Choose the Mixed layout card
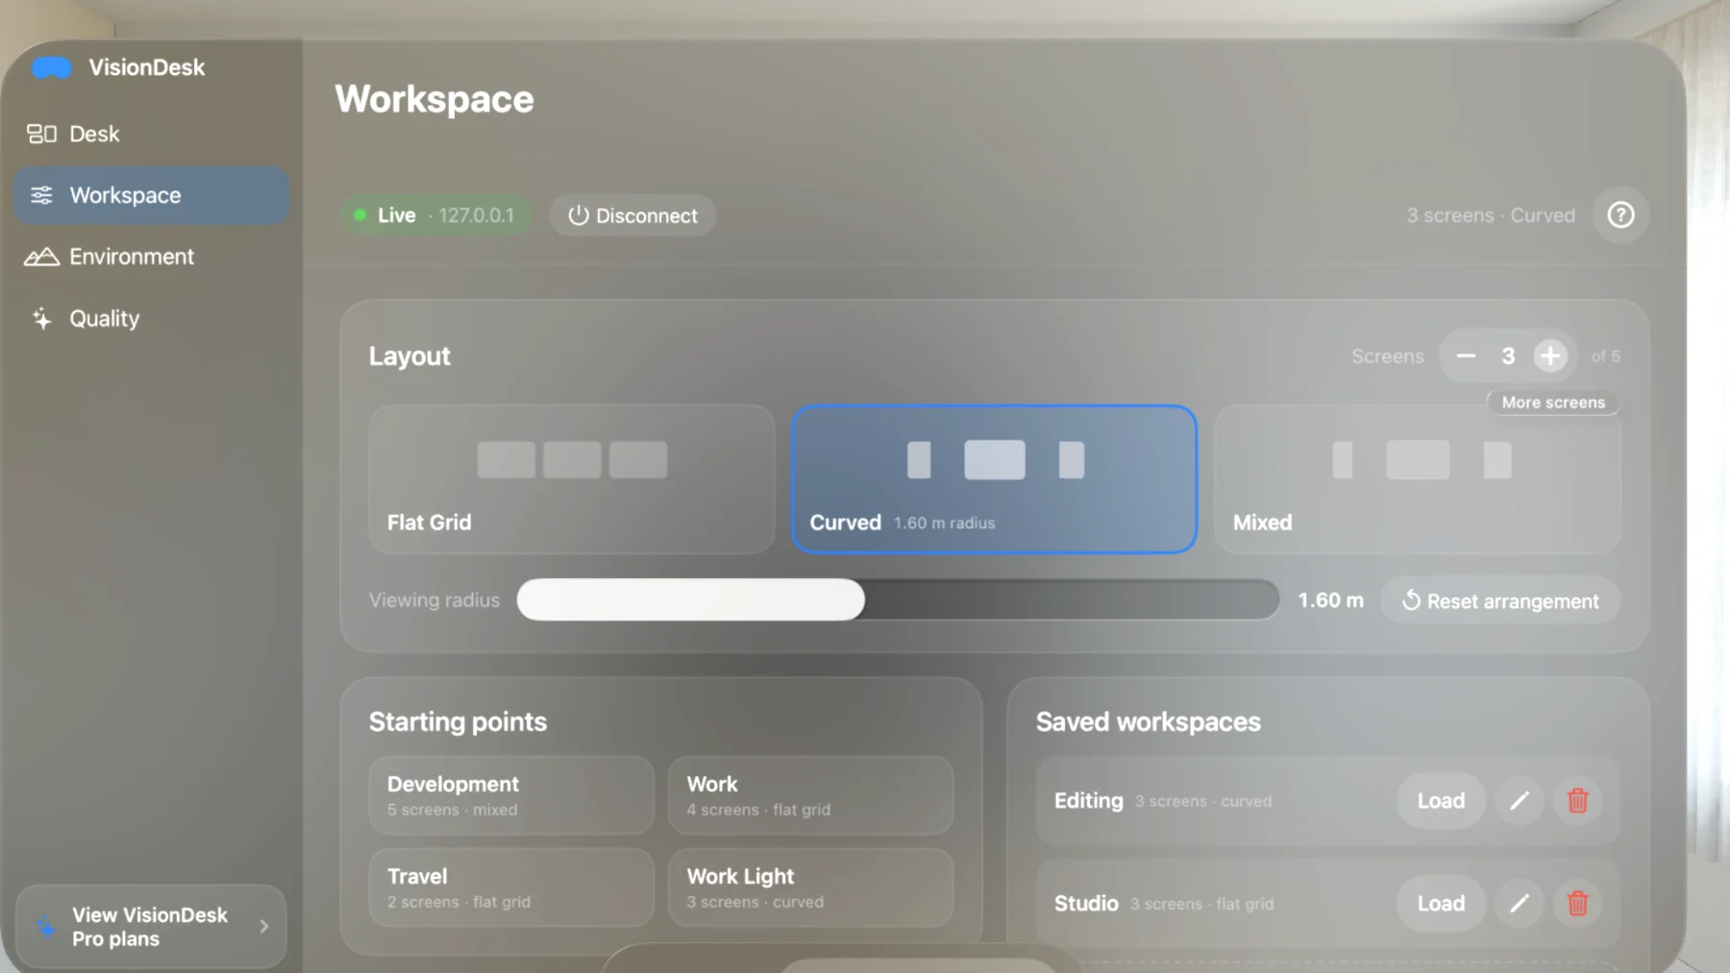 (1418, 479)
